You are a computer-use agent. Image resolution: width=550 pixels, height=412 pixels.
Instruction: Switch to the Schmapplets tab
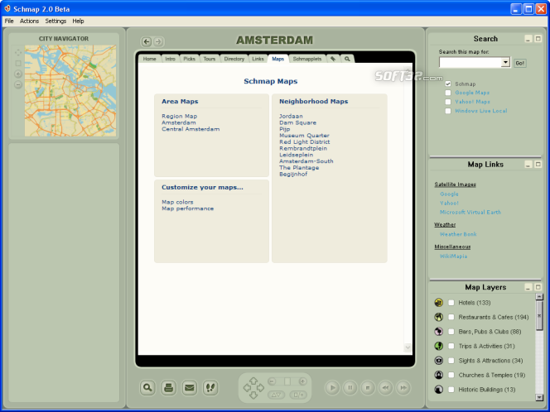(307, 59)
